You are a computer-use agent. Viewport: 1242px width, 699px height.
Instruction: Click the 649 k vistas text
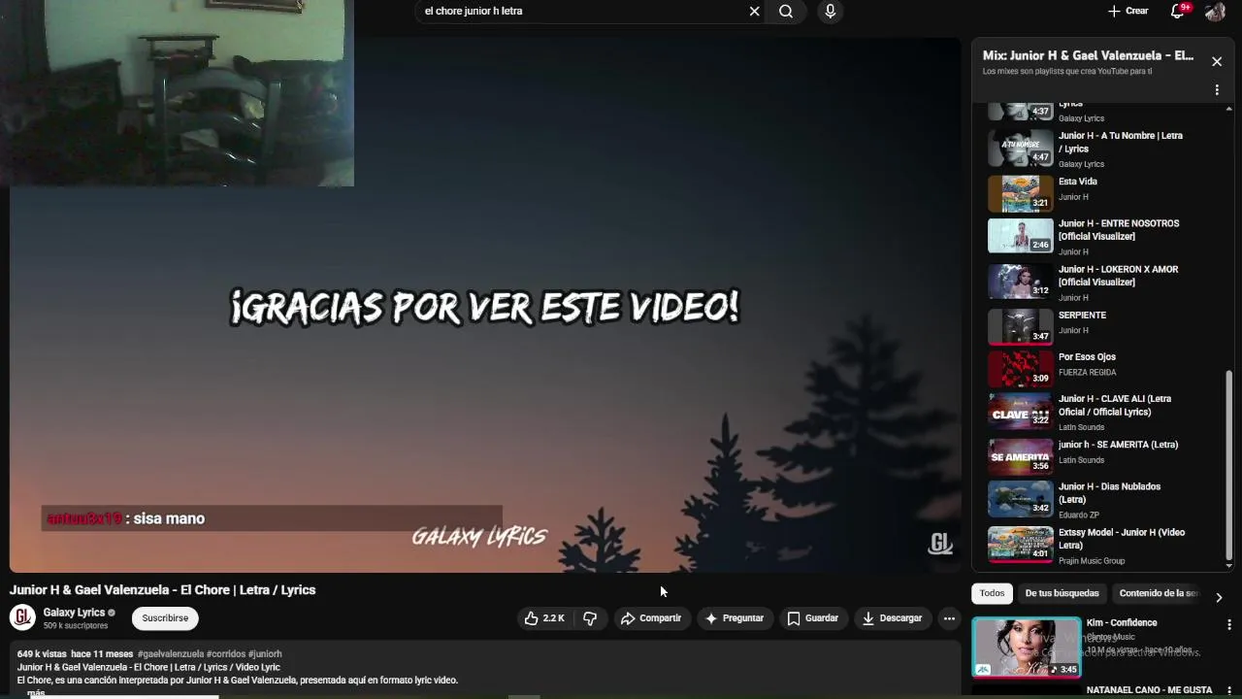[42, 654]
